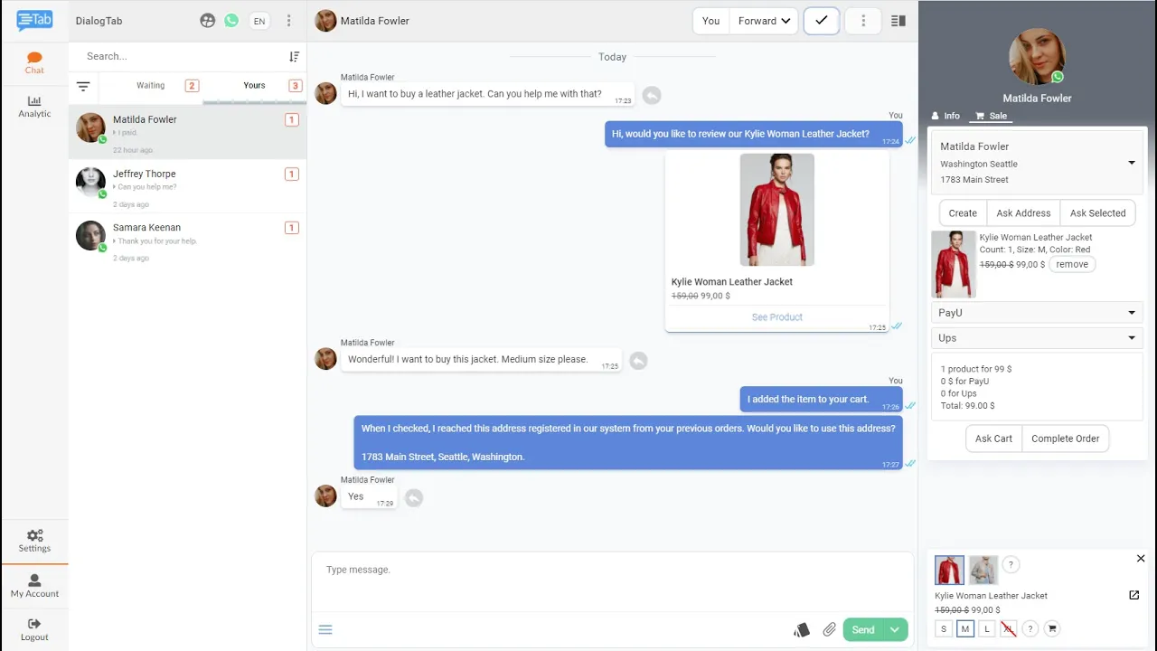Open chat header three-dot menu
This screenshot has height=651, width=1157.
tap(863, 21)
